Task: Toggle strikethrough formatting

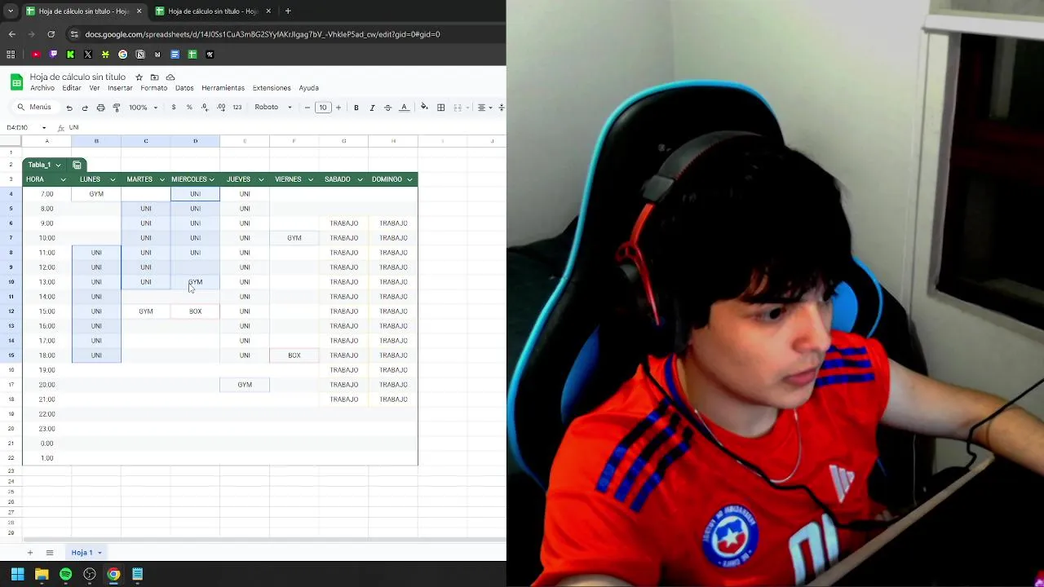Action: (x=387, y=108)
